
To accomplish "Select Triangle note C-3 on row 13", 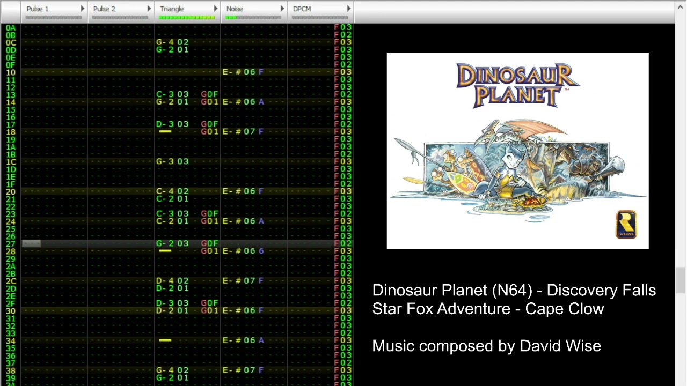I will coord(165,94).
